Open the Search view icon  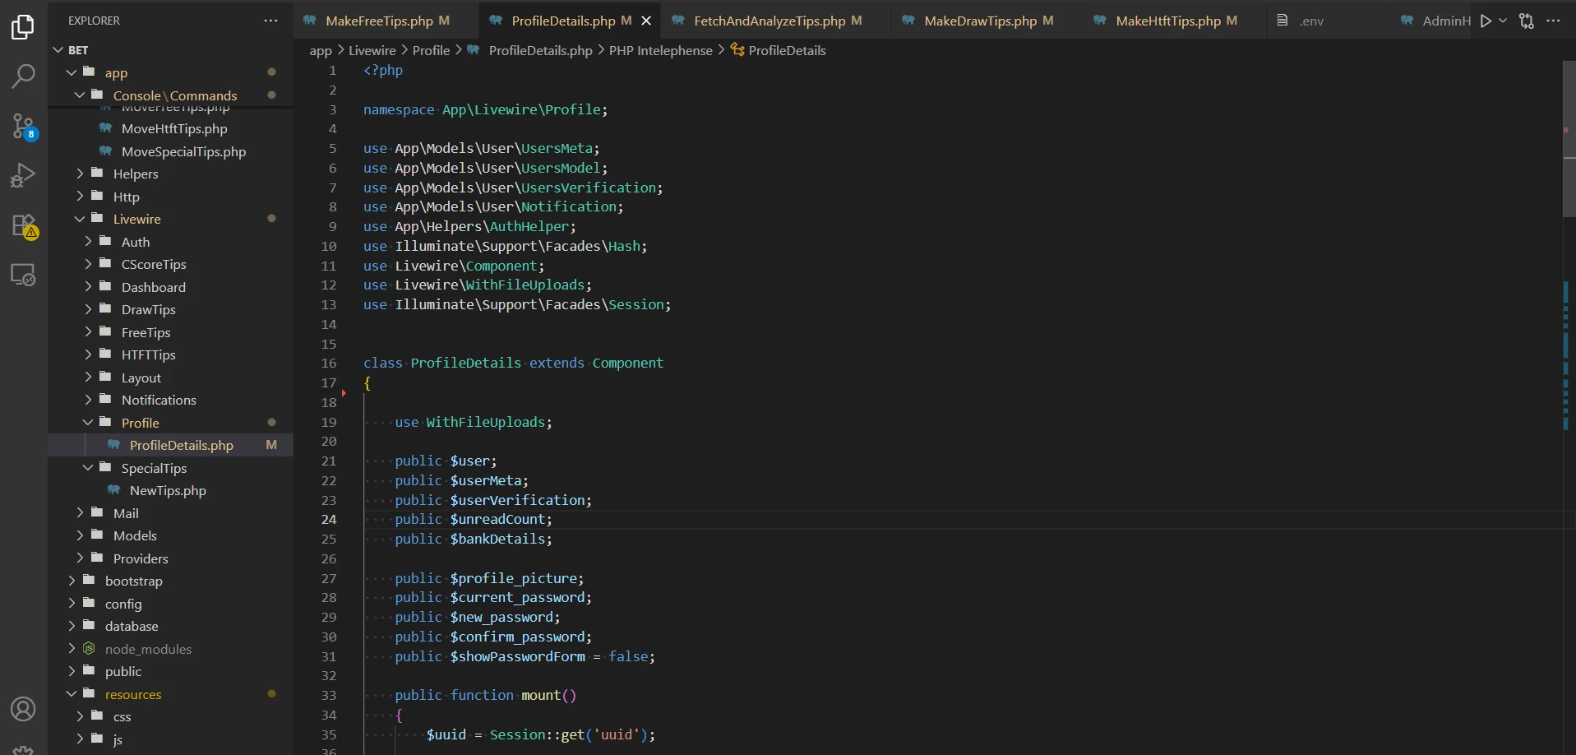pos(23,76)
